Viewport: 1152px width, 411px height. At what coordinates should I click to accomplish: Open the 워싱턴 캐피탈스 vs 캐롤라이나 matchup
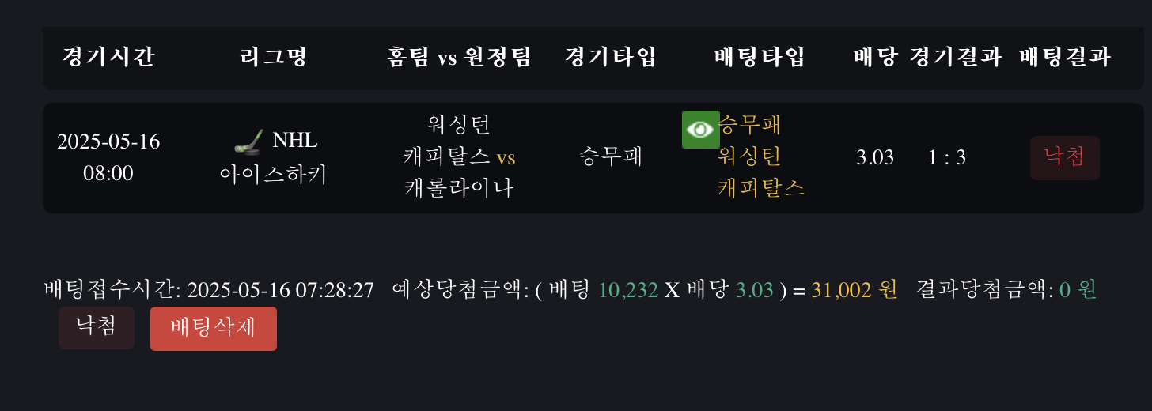459,157
